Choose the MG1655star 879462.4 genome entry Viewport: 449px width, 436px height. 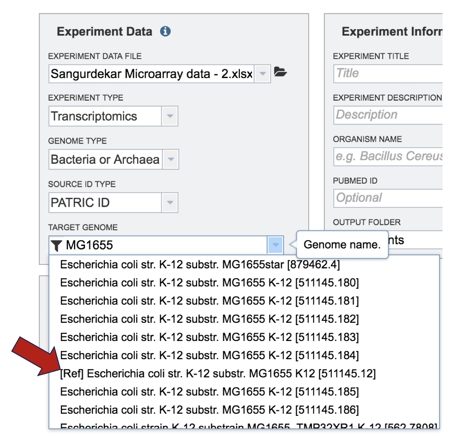click(x=200, y=265)
